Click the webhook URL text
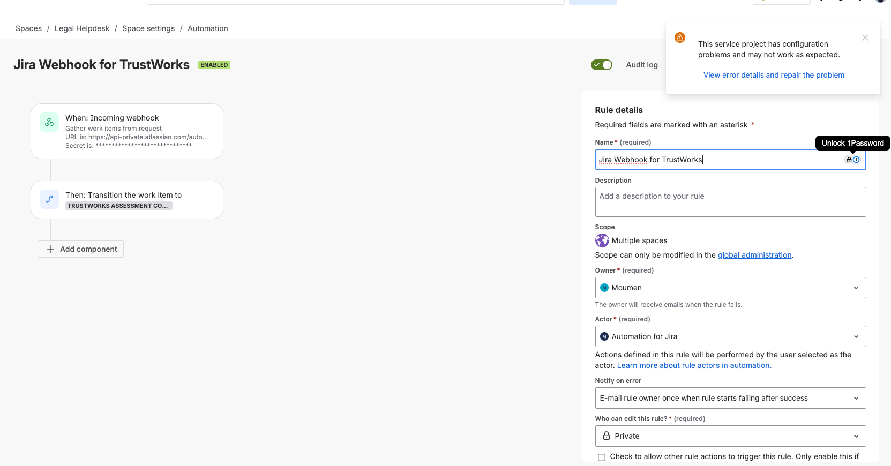The width and height of the screenshot is (891, 466). (137, 137)
